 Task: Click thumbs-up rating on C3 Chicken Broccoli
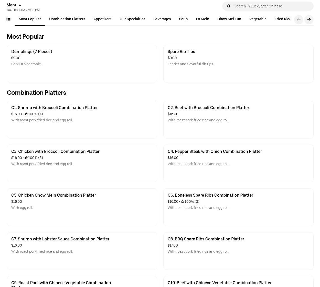coord(26,158)
